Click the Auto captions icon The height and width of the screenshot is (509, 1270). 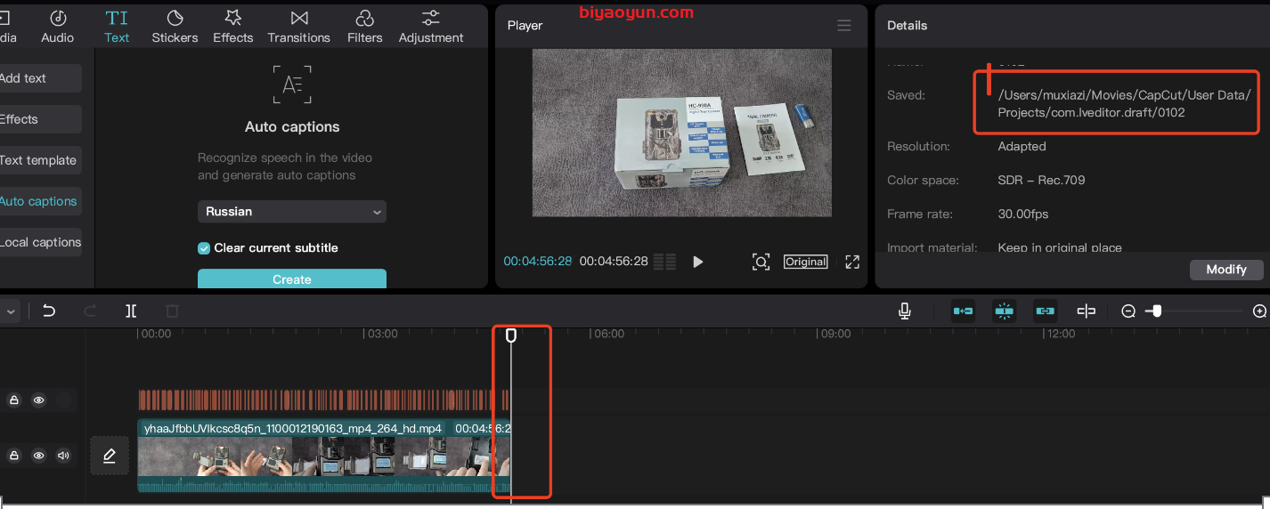coord(292,85)
